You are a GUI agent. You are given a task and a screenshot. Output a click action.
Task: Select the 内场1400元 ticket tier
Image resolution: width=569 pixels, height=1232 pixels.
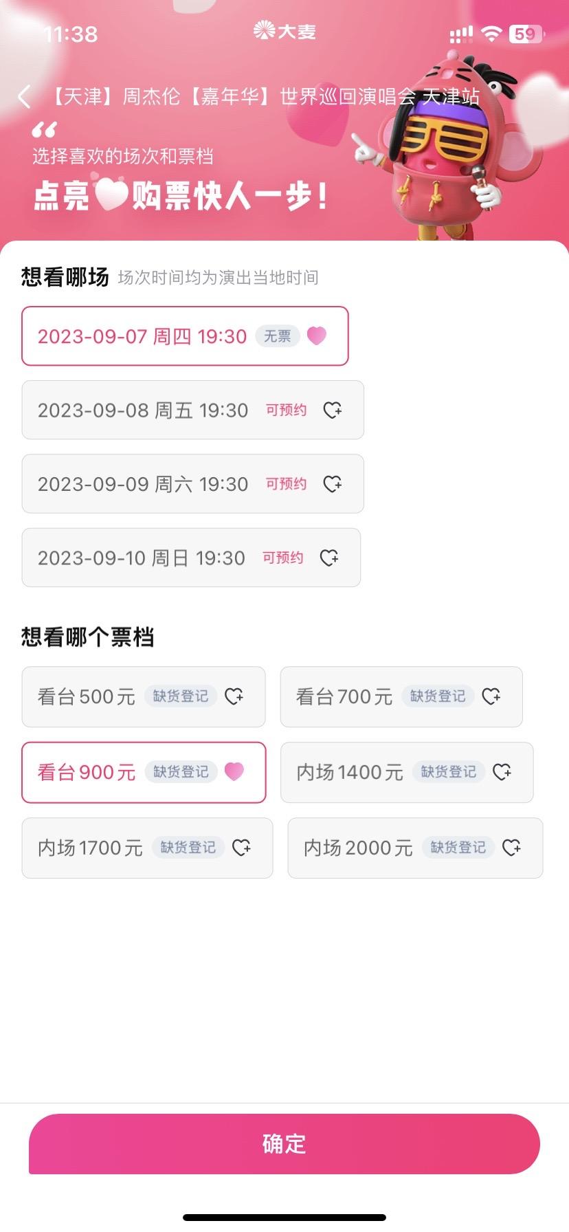(407, 772)
